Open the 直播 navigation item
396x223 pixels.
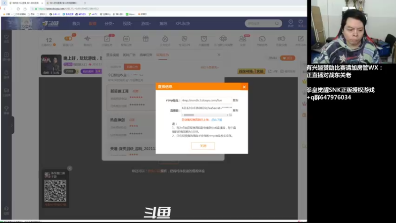tap(93, 23)
